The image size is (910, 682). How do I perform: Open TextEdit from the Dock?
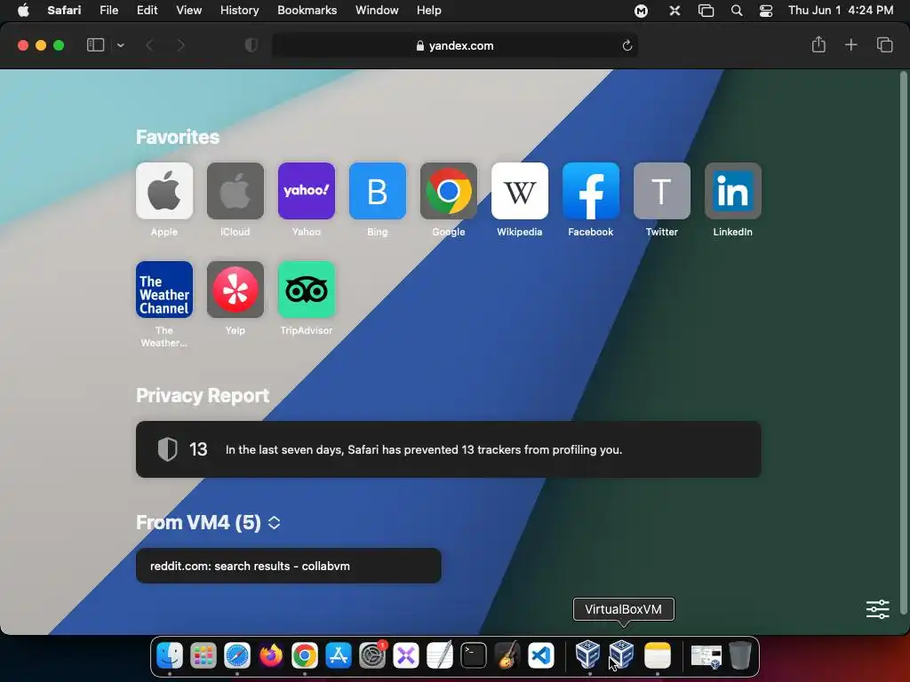click(x=439, y=656)
